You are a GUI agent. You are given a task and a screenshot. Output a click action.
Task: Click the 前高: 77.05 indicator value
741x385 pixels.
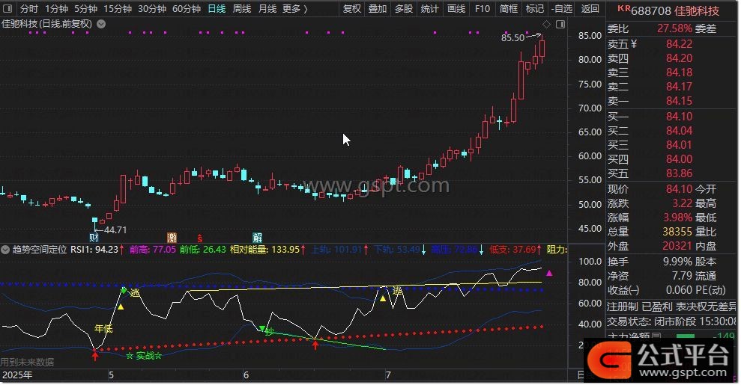click(x=153, y=249)
